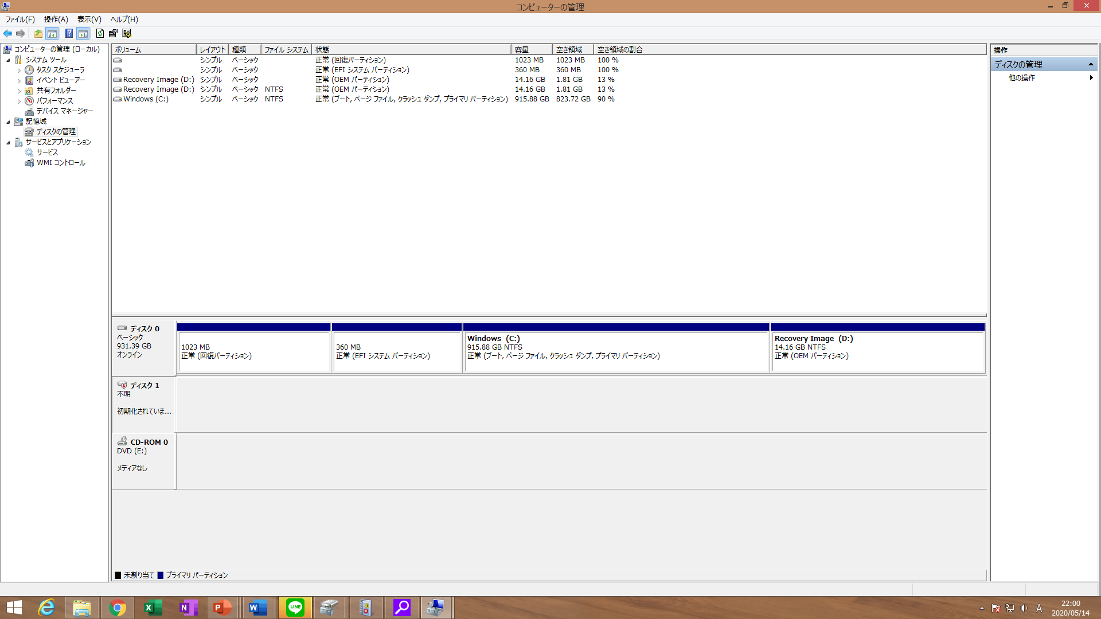1101x619 pixels.
Task: Expand the イベント ビューアー tree node
Action: point(19,81)
